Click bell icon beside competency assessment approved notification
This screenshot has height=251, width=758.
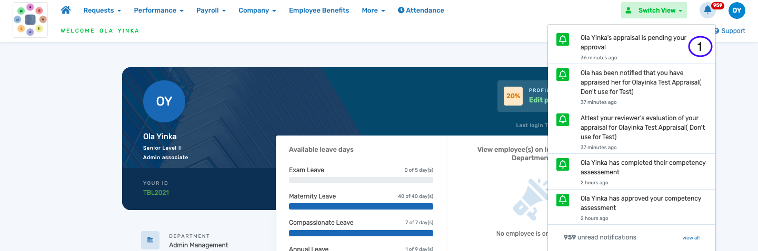[x=563, y=200]
